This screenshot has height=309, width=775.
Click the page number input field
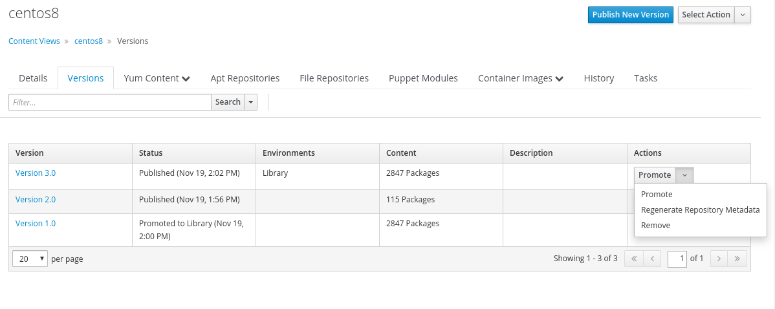pyautogui.click(x=677, y=259)
